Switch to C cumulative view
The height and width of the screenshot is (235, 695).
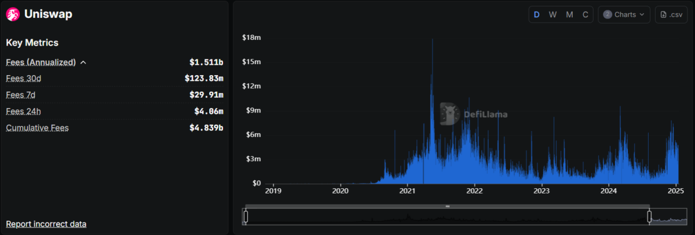tap(586, 14)
